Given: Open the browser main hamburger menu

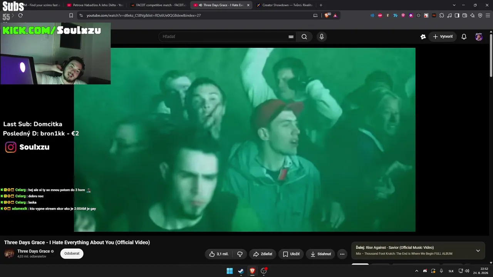Looking at the screenshot, I should tap(488, 15).
